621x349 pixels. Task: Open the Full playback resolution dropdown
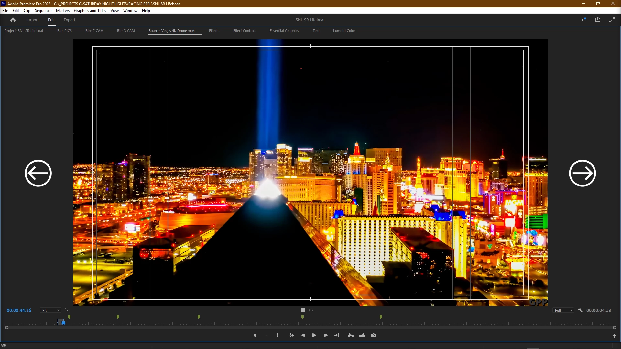pos(563,310)
